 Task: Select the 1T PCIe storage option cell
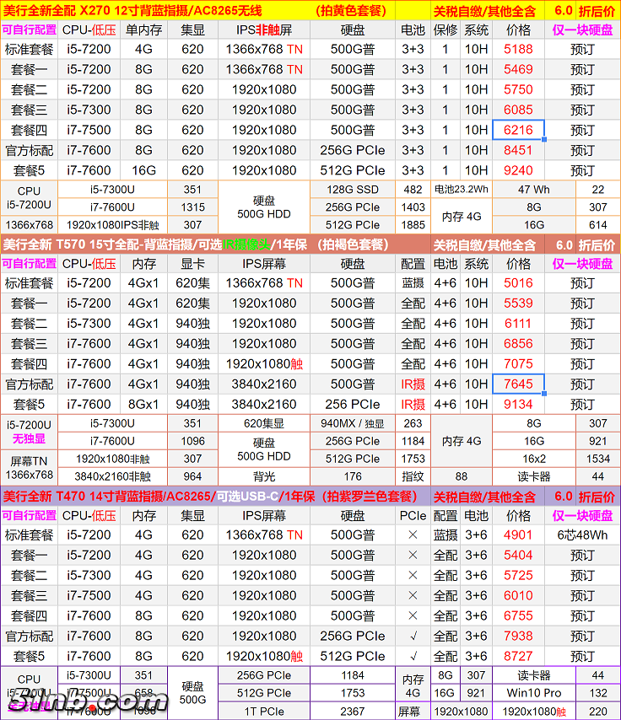263,712
